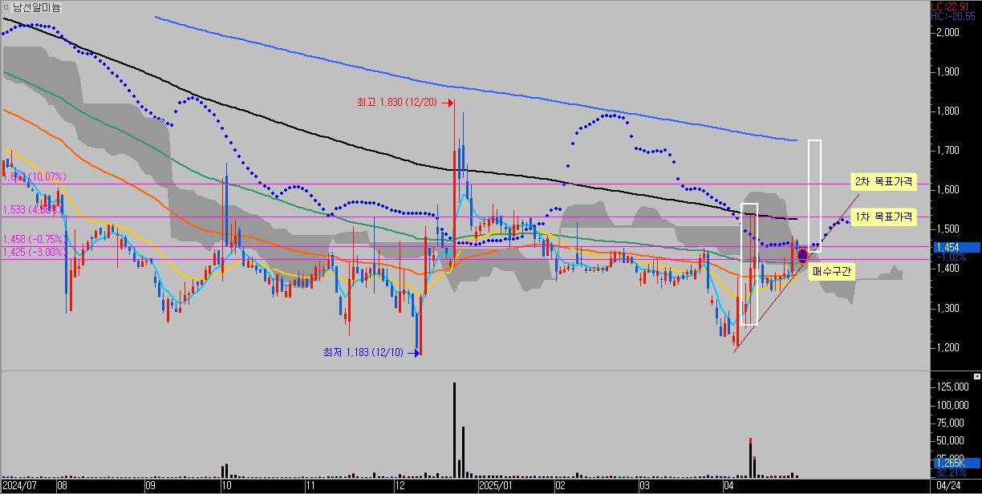982x494 pixels.
Task: Select the 1,600 price axis label
Action: (x=948, y=190)
